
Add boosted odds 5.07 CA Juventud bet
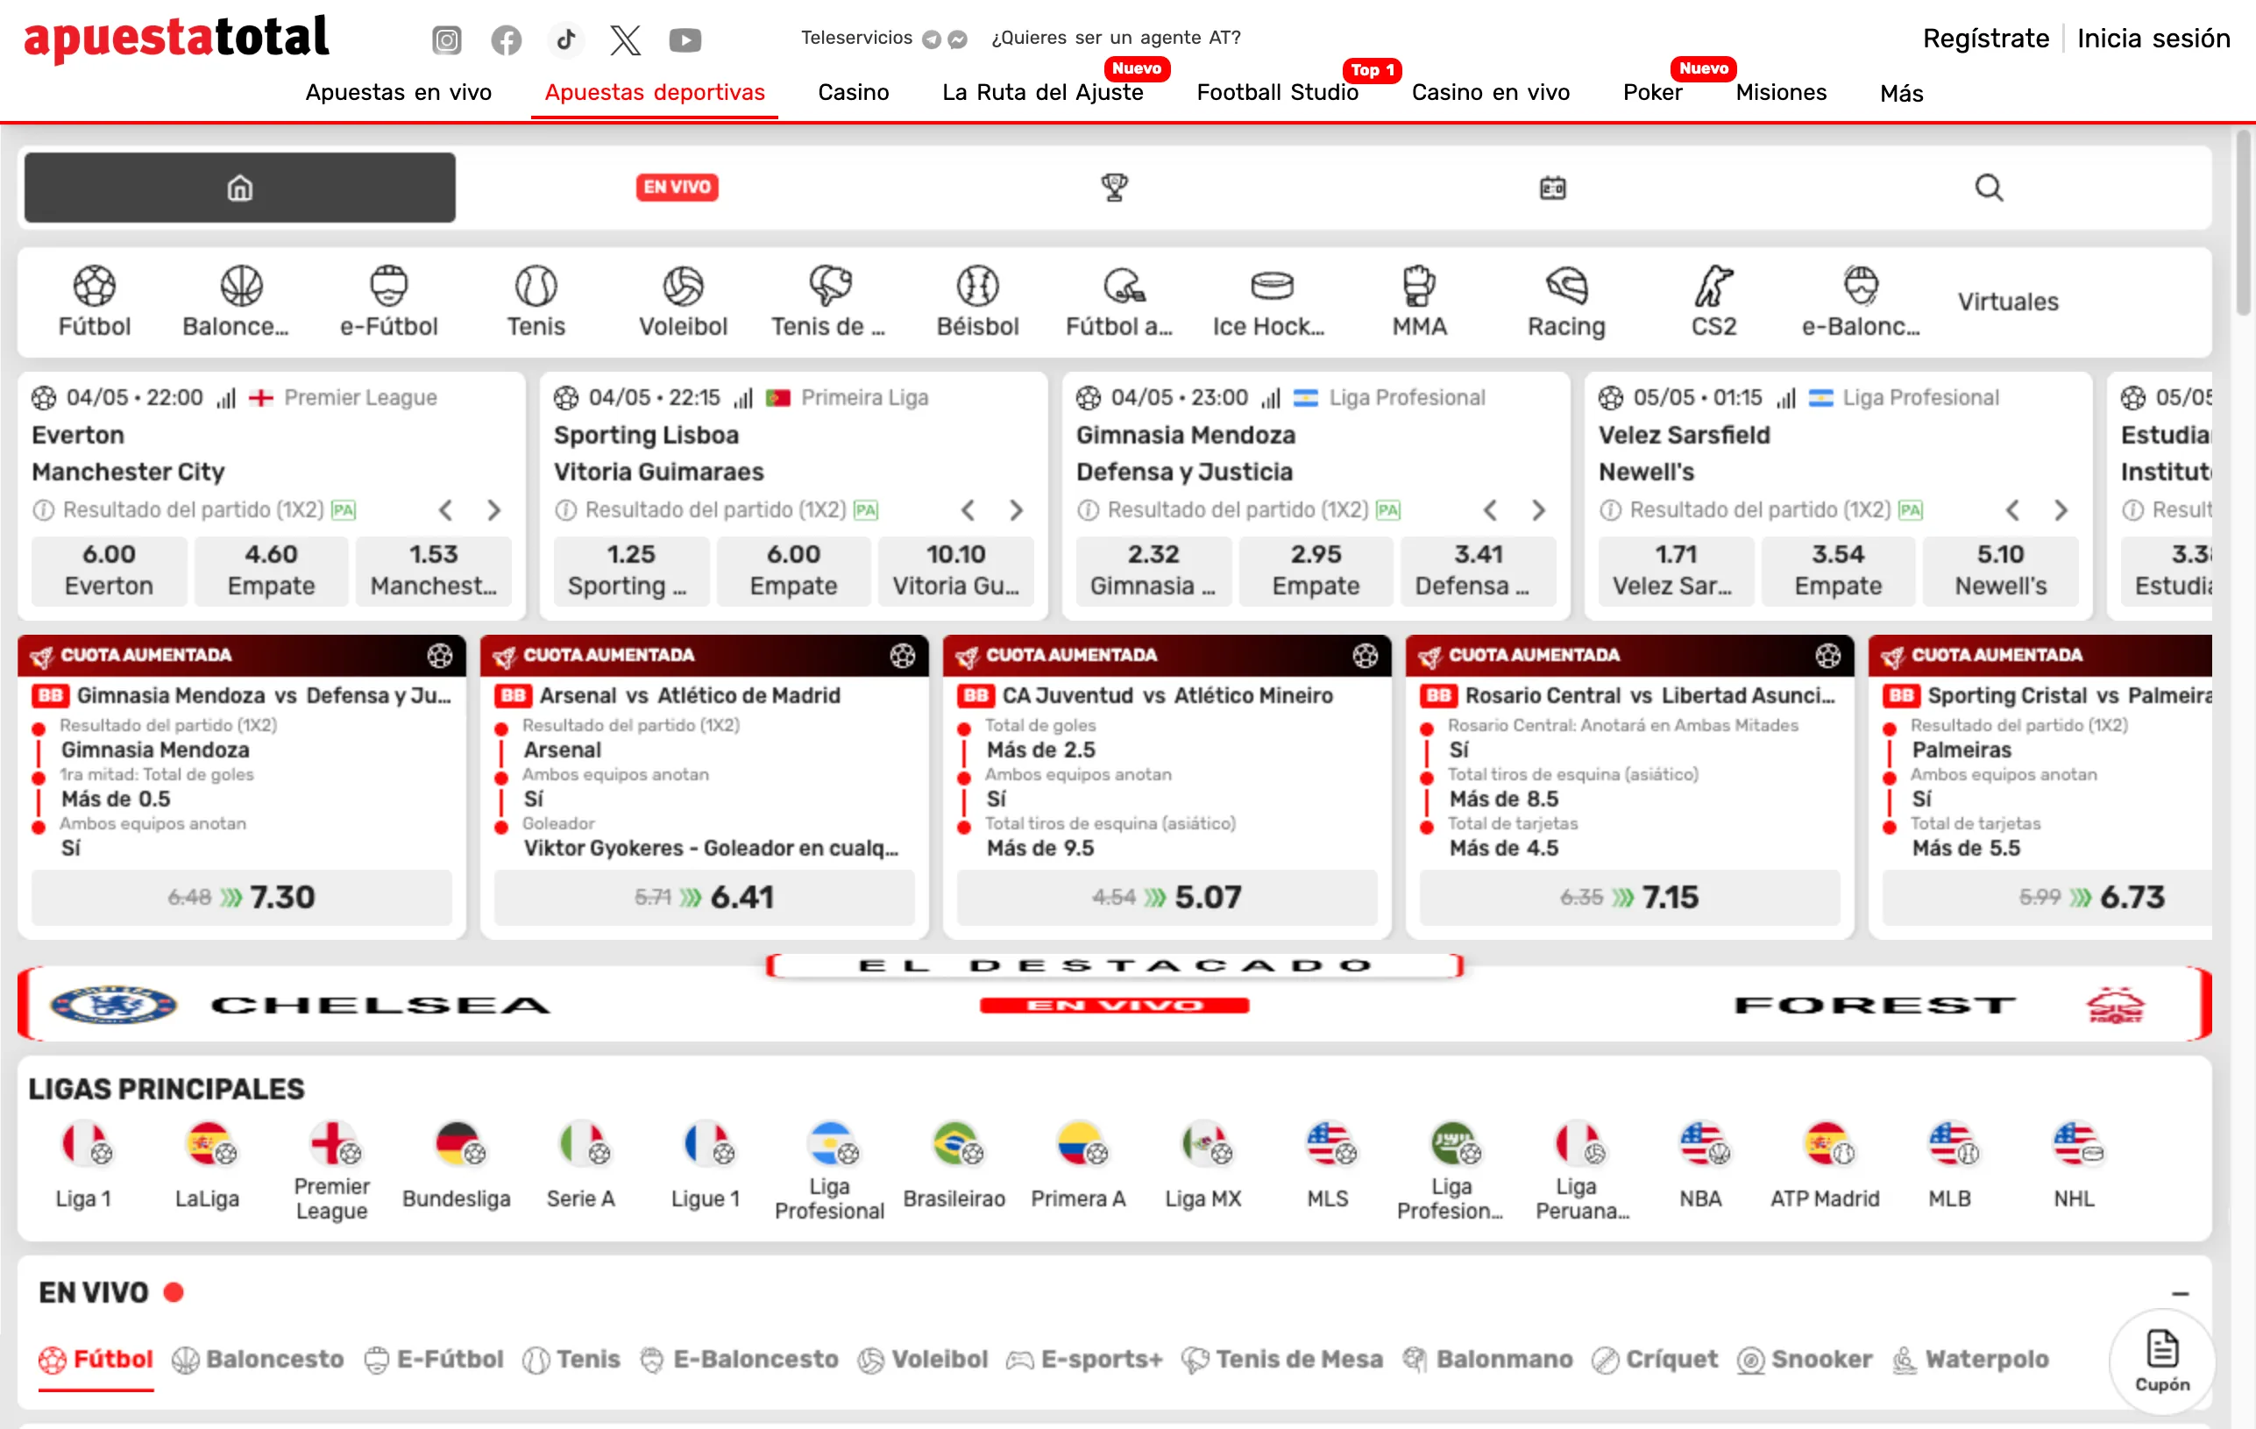pos(1167,898)
